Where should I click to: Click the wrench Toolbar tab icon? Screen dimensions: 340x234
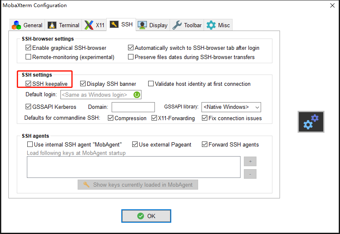pyautogui.click(x=177, y=25)
